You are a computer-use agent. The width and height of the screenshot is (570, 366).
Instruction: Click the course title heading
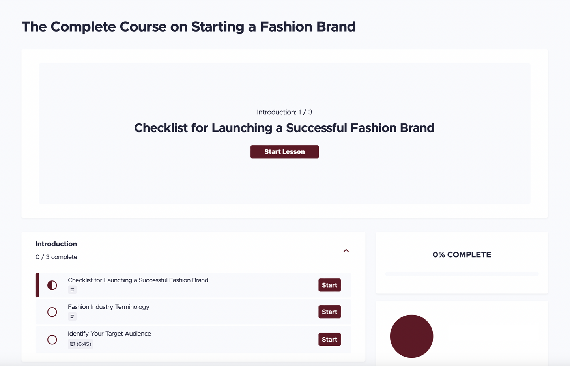189,27
